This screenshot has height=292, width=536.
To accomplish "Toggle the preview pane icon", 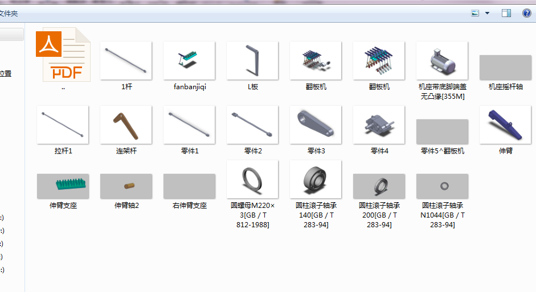I will tap(506, 13).
